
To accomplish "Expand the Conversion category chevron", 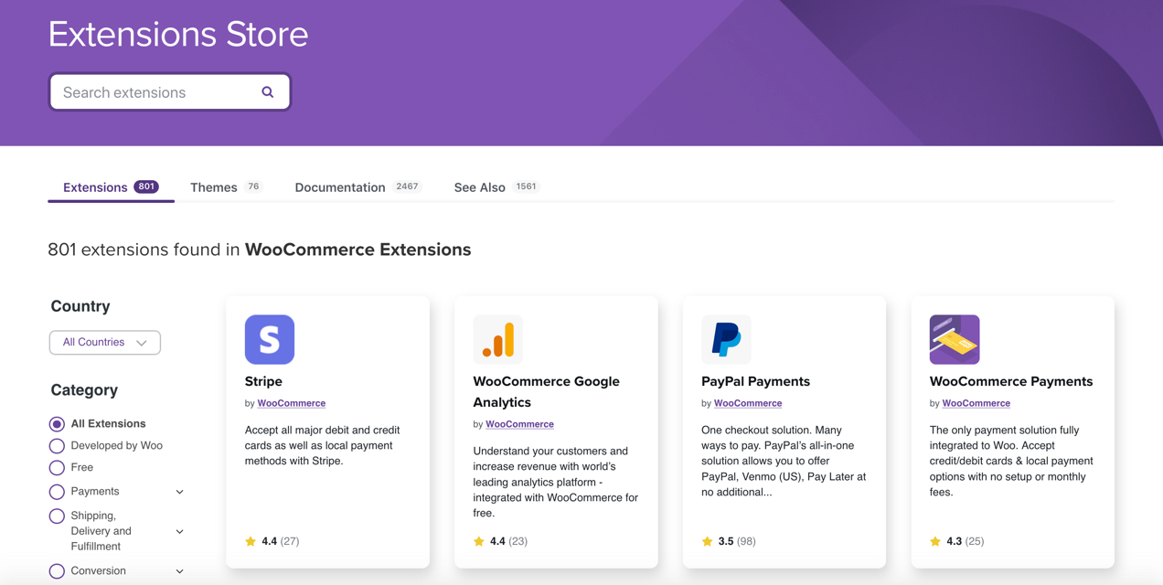I will (x=179, y=570).
